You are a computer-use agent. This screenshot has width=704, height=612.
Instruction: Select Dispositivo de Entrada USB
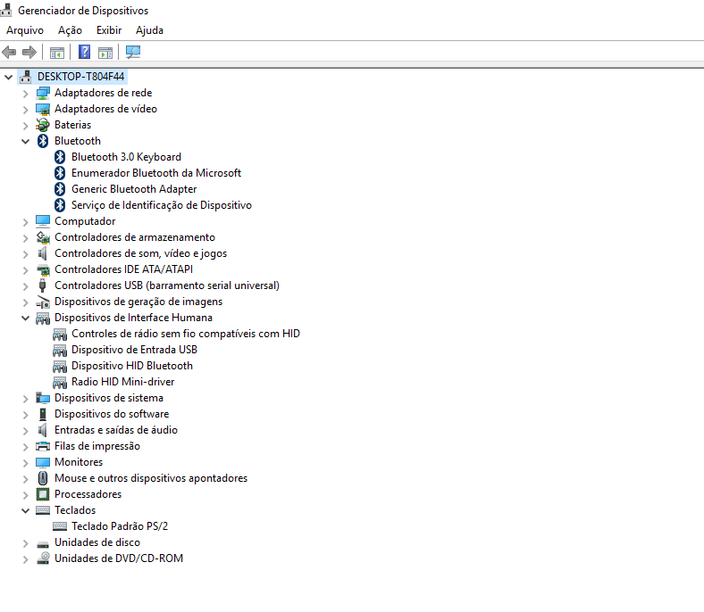[x=134, y=350]
